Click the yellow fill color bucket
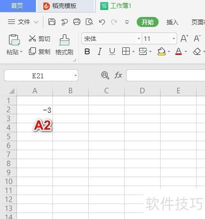Screen dimensions: 205x219 (x=162, y=51)
